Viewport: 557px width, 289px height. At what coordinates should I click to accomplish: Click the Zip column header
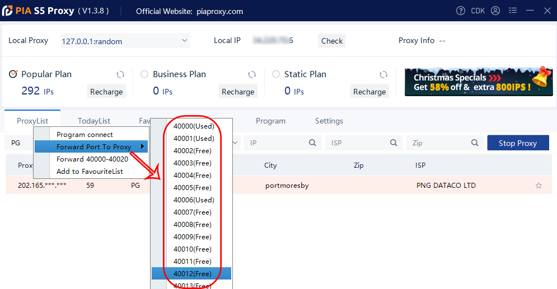(x=358, y=165)
